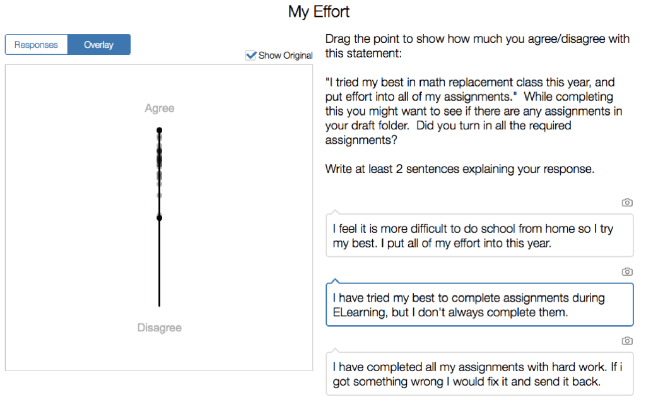Uncheck the Show Original checkbox

tap(250, 56)
